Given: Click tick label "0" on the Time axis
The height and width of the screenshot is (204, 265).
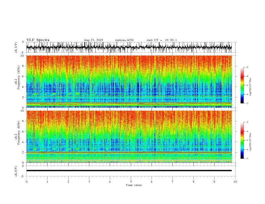Looking at the screenshot, I should 26,182.
